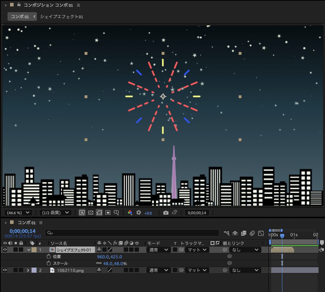Toggle the constrain proportions link on scale
325x292 pixels.
(x=99, y=263)
